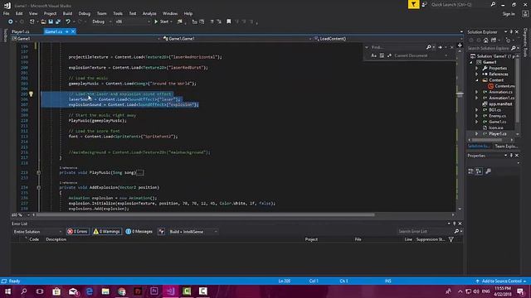Image resolution: width=531 pixels, height=298 pixels.
Task: Toggle Match whole word in Find bar
Action: (382, 55)
